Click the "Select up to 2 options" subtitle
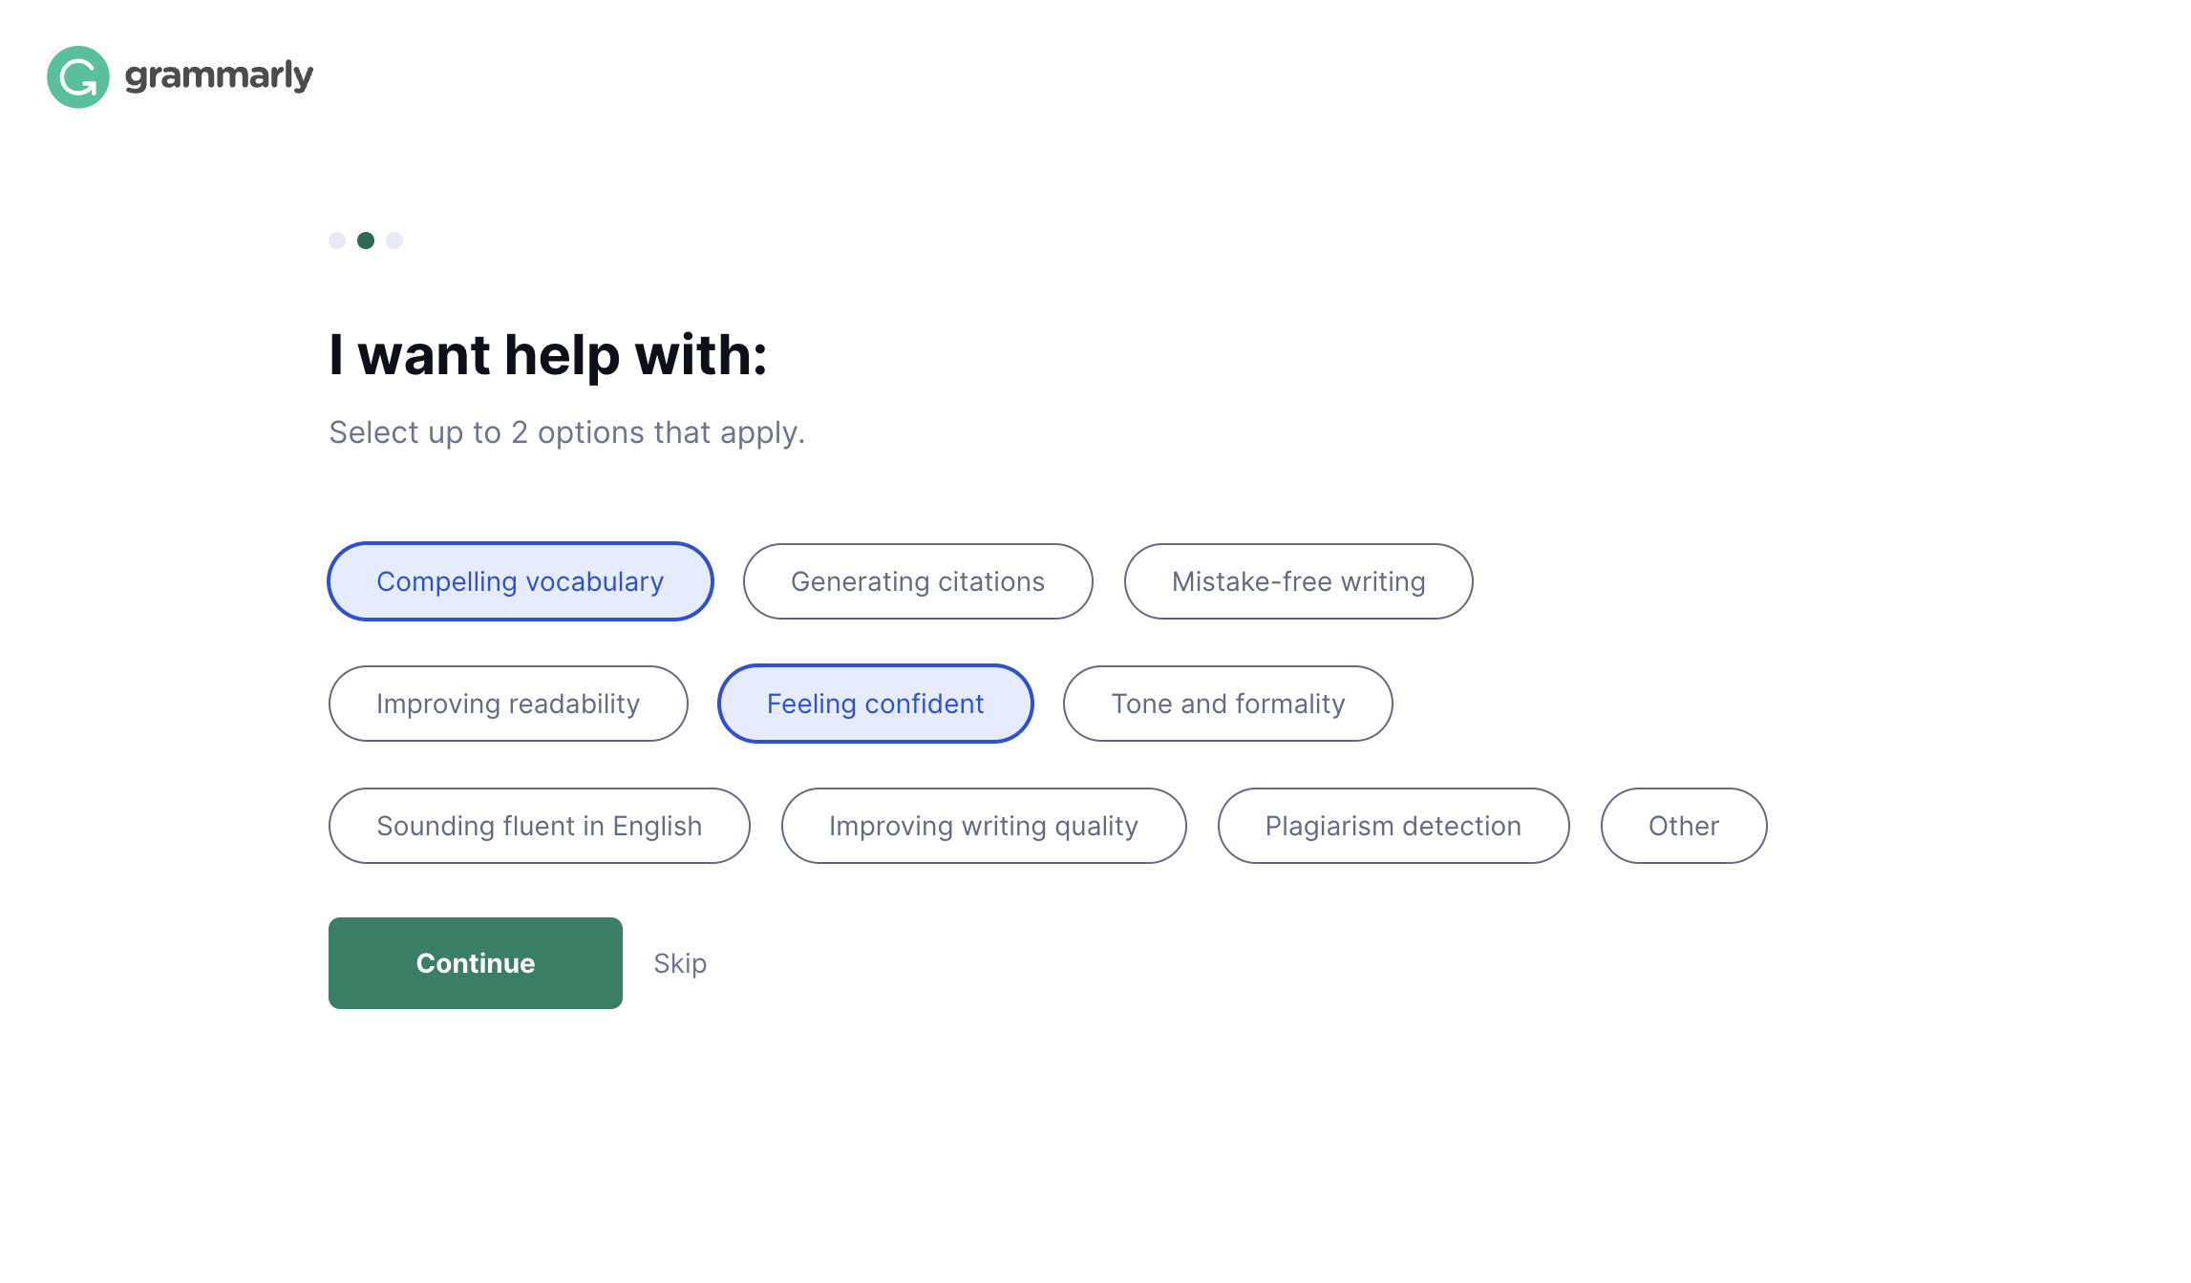2191x1283 pixels. 567,432
